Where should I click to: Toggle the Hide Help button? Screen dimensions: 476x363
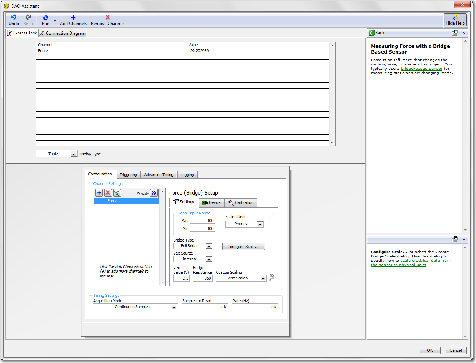[455, 20]
